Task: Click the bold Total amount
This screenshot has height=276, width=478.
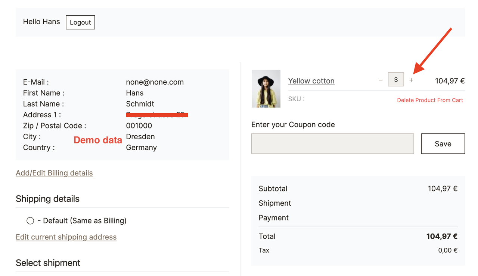Action: [442, 236]
